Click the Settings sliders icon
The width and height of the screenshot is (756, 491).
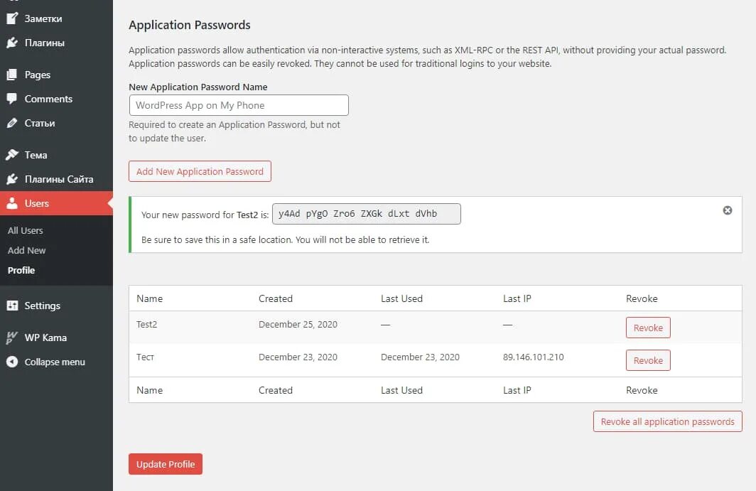click(x=12, y=306)
